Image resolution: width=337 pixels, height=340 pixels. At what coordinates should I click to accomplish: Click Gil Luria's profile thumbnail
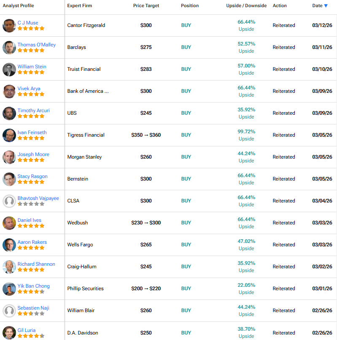point(9,332)
